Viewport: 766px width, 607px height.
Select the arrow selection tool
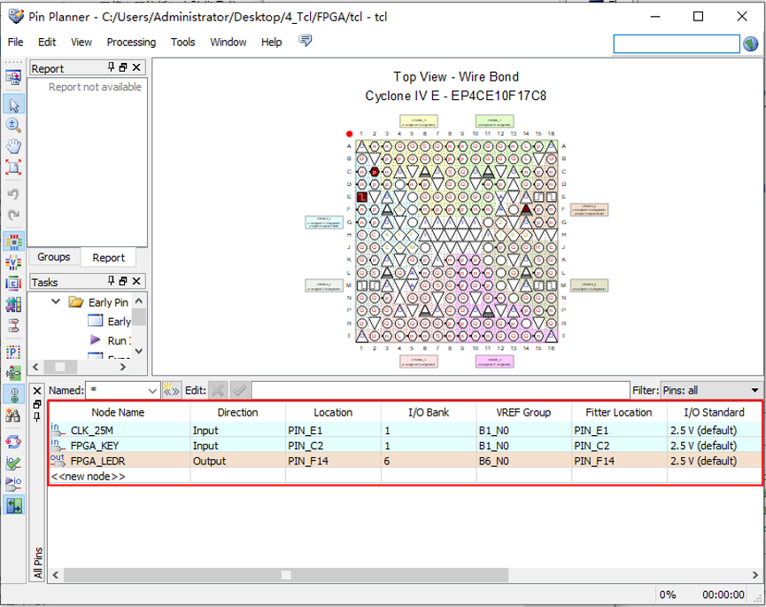13,104
